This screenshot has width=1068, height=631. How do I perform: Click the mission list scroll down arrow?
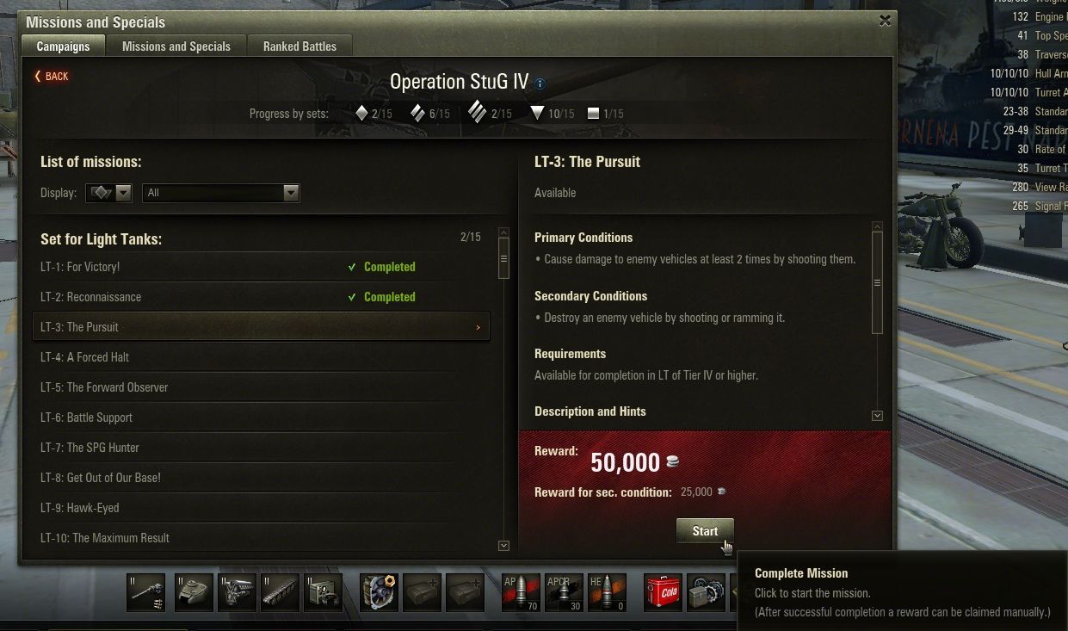[504, 545]
